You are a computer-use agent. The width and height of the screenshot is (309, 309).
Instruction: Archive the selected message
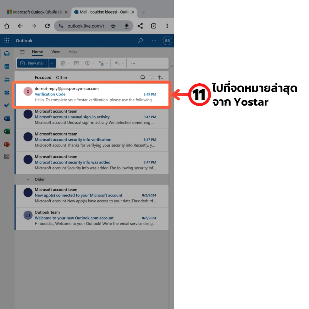(76, 63)
